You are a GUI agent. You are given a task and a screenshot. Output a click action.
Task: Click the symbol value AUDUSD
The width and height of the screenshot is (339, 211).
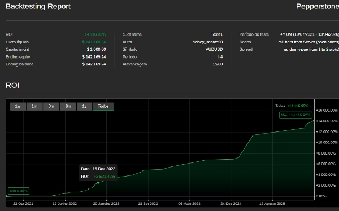click(214, 49)
